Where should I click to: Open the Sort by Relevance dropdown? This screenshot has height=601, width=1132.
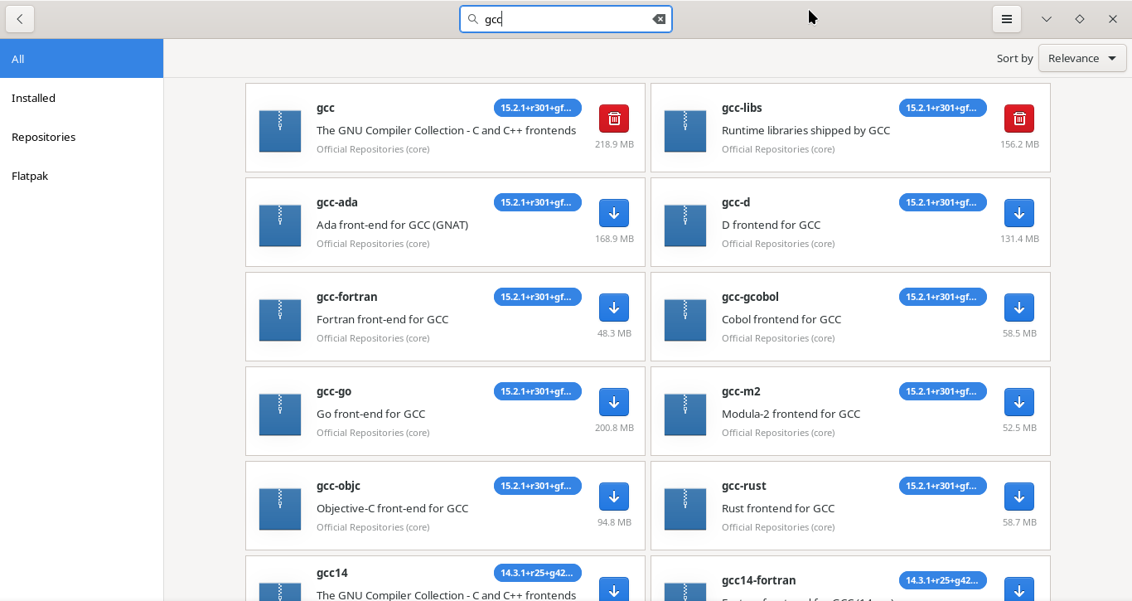[1082, 58]
